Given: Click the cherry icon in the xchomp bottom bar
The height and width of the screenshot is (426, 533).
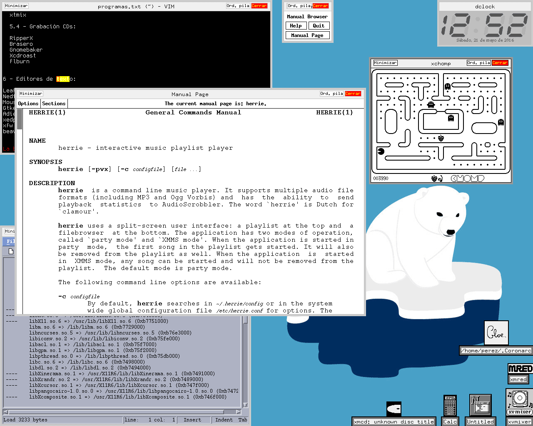Looking at the screenshot, I should 441,178.
